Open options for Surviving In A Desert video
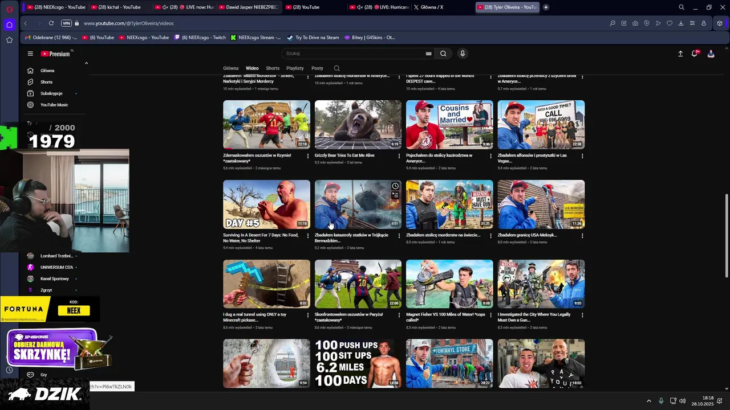 pos(308,235)
